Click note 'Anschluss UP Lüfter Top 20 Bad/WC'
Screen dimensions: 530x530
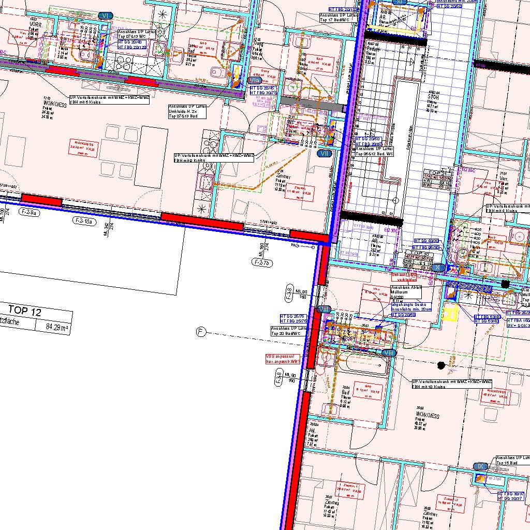coord(289,331)
